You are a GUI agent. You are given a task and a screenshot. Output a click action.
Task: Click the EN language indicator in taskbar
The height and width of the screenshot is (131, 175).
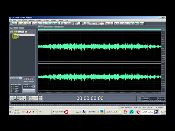tap(40, 112)
